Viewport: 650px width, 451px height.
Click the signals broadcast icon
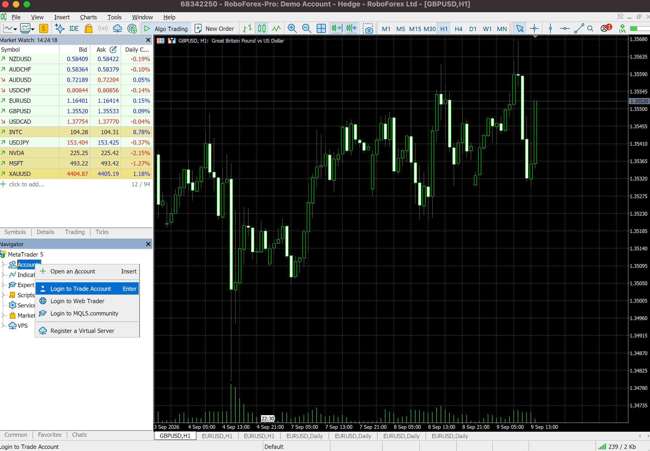pyautogui.click(x=103, y=29)
